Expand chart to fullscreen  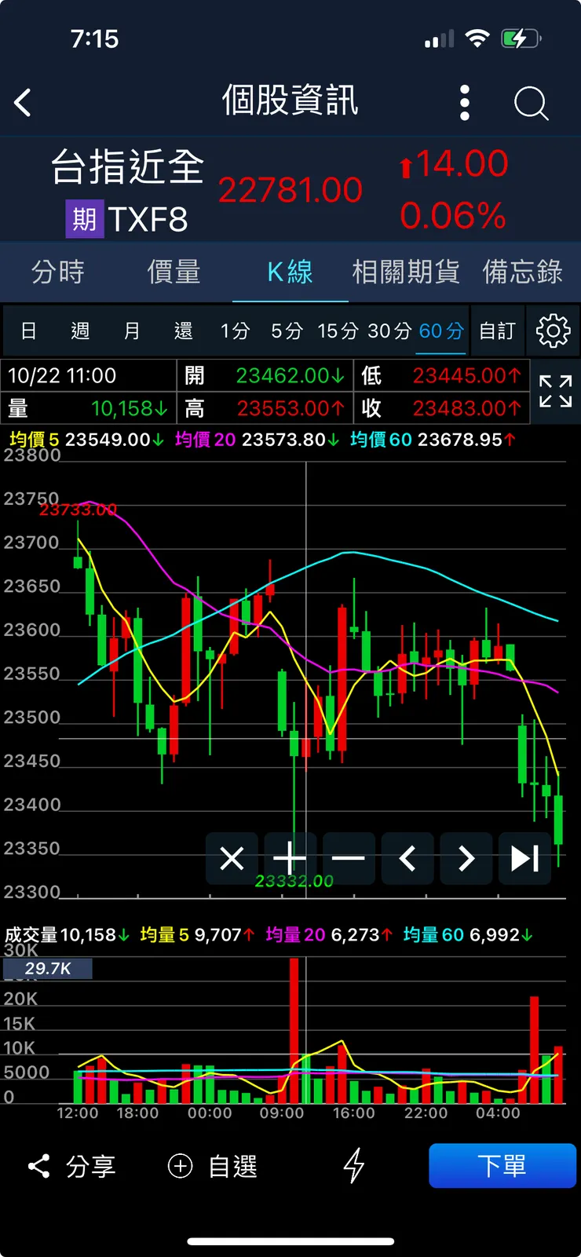[555, 391]
